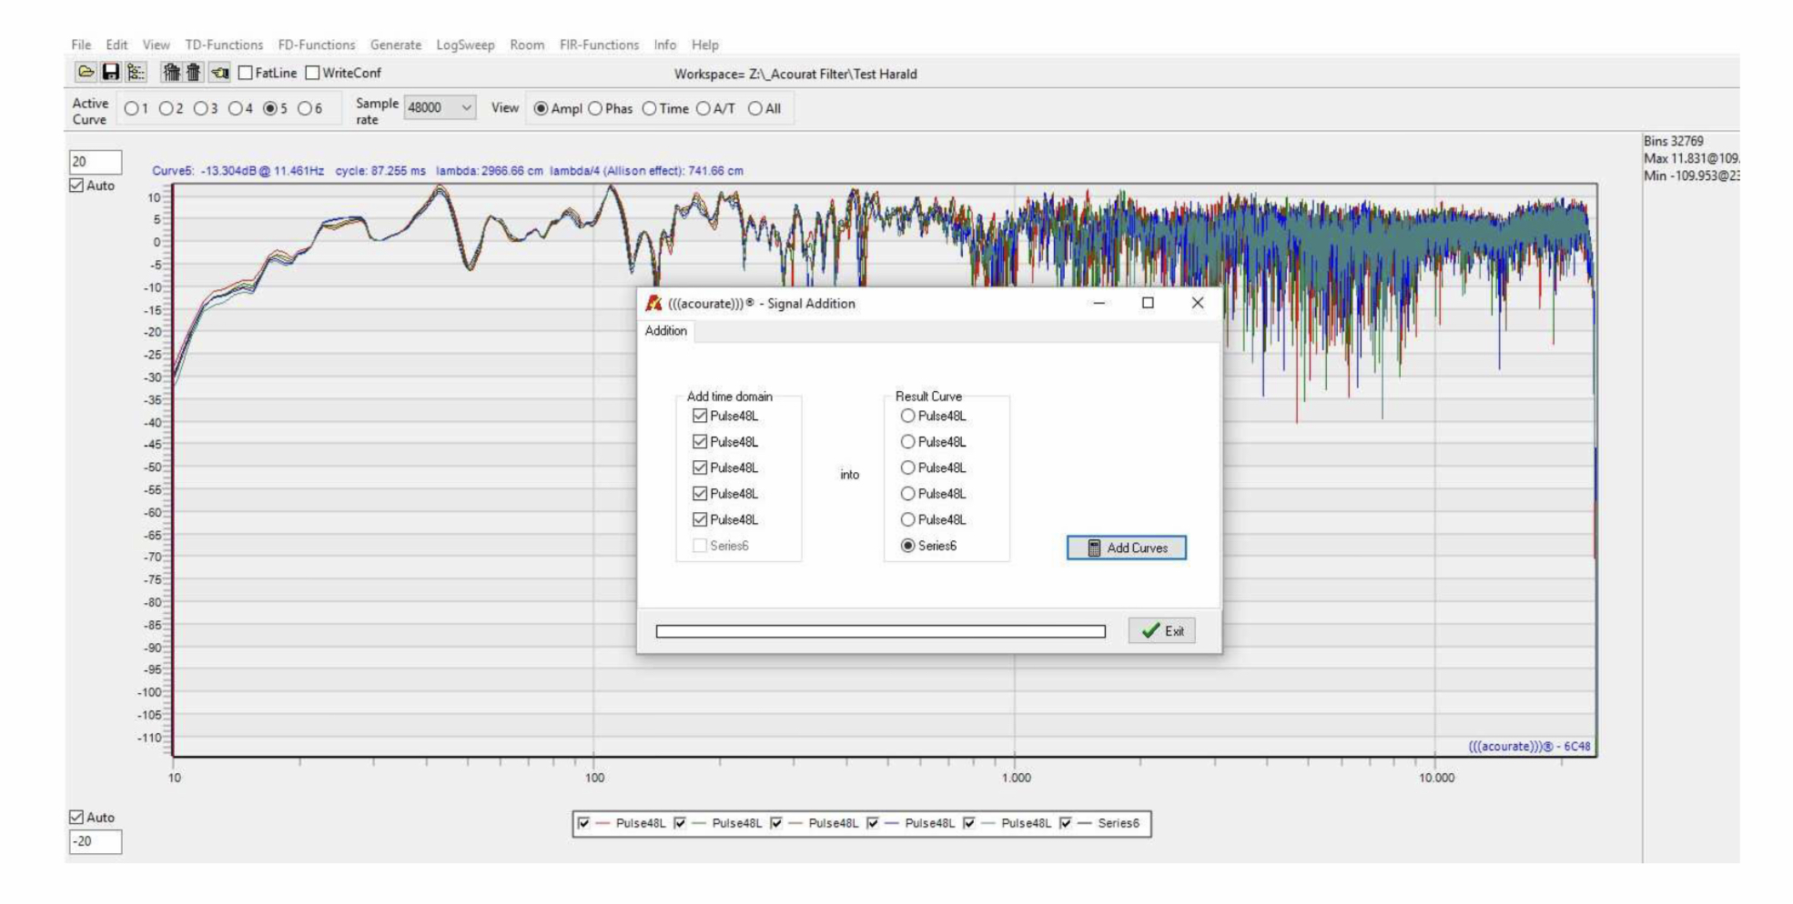This screenshot has width=1793, height=904.
Task: Open the FIR-Functions menu
Action: [x=599, y=45]
